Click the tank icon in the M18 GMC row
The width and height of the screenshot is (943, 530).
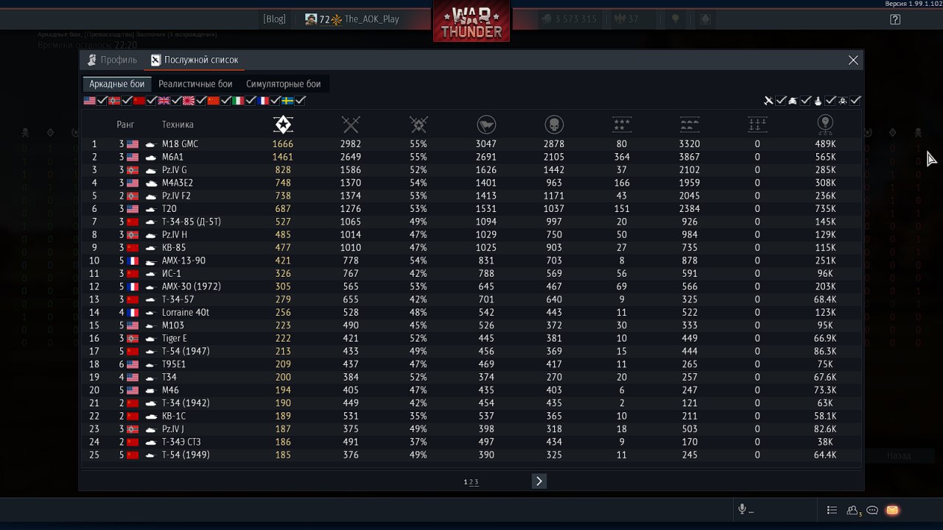click(x=151, y=144)
